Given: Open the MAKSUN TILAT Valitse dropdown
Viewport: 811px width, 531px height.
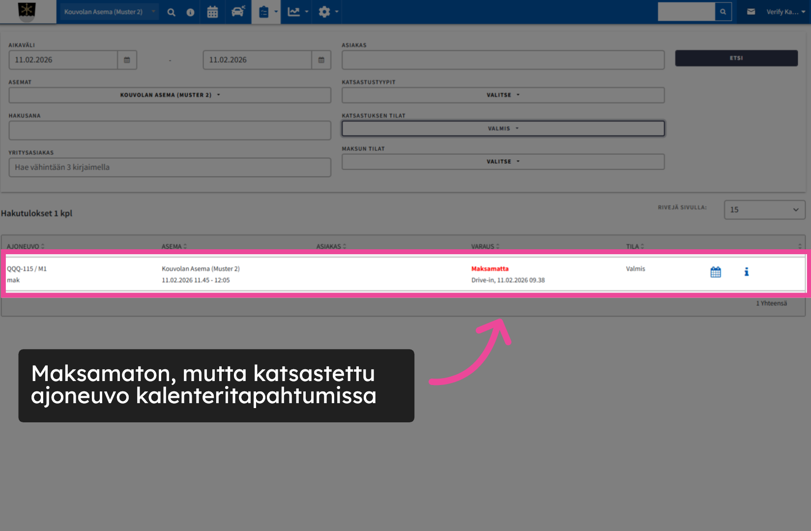Looking at the screenshot, I should coord(502,161).
